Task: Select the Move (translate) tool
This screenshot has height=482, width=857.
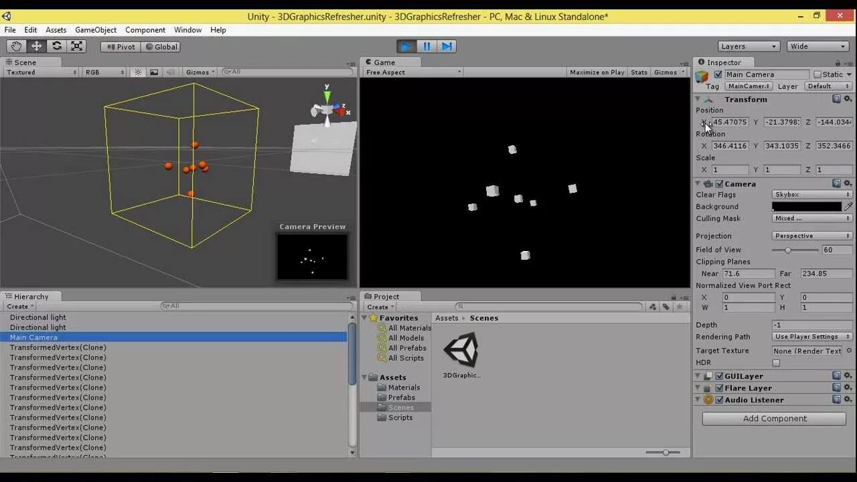Action: pyautogui.click(x=36, y=46)
